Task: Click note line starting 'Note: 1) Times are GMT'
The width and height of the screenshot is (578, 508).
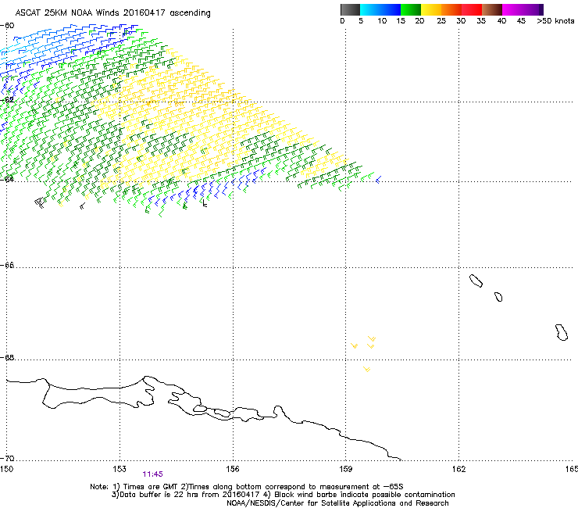Action: pyautogui.click(x=246, y=487)
